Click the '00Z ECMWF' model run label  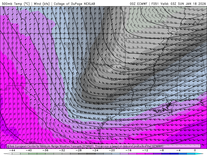coord(138,4)
